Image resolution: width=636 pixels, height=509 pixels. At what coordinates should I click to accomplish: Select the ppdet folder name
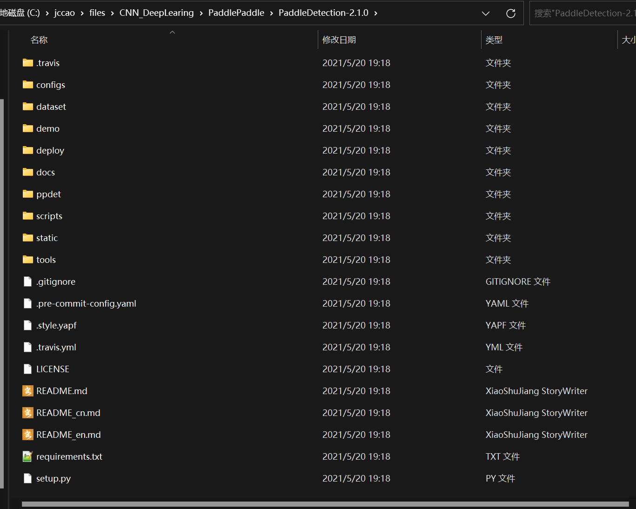tap(49, 194)
